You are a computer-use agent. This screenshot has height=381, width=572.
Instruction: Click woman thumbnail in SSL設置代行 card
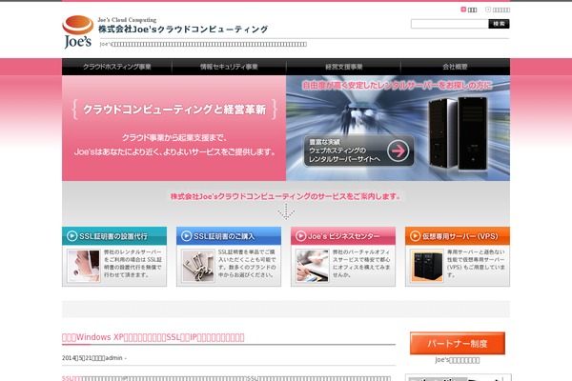click(84, 266)
